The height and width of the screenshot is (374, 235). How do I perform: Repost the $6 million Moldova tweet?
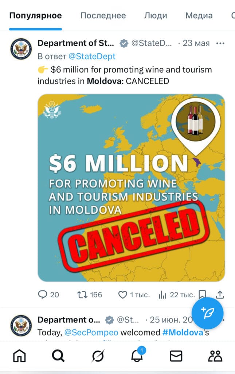(x=83, y=294)
